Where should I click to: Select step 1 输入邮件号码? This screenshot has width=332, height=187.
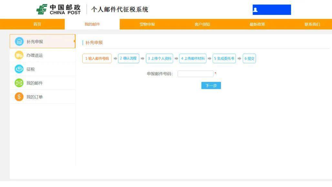(97, 59)
